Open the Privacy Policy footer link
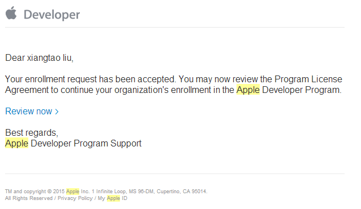The image size is (361, 209). [75, 198]
